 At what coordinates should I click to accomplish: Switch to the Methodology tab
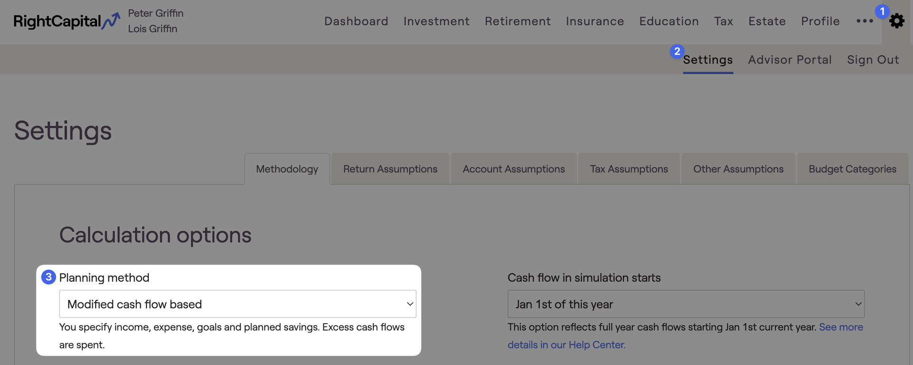click(287, 169)
